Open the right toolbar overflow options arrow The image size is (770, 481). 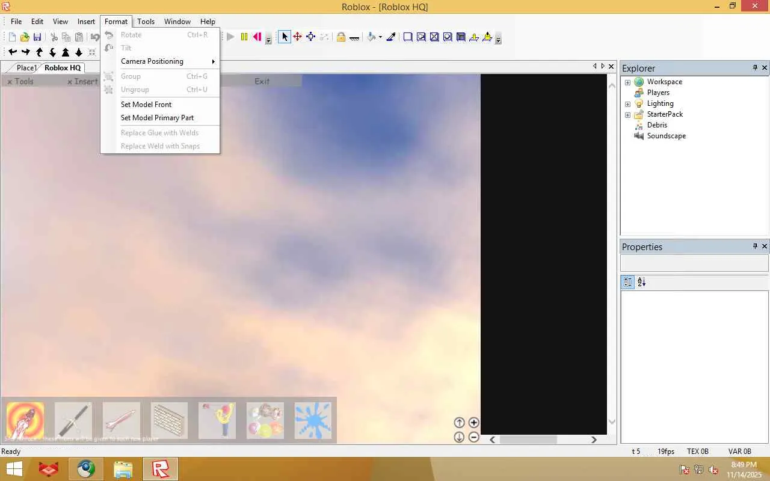tap(498, 38)
